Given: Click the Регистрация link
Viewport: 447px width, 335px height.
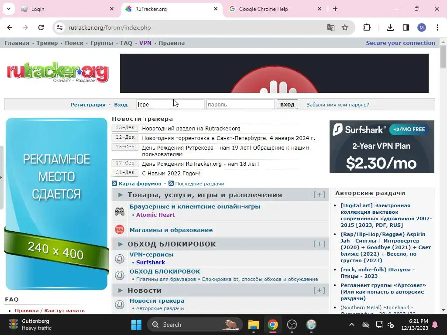Looking at the screenshot, I should (x=88, y=105).
